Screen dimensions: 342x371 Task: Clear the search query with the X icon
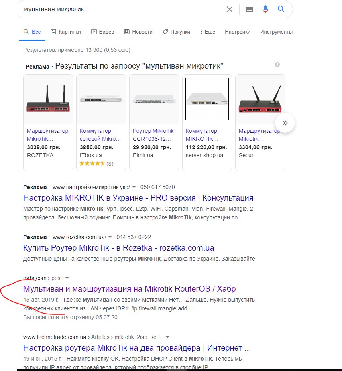coord(230,9)
